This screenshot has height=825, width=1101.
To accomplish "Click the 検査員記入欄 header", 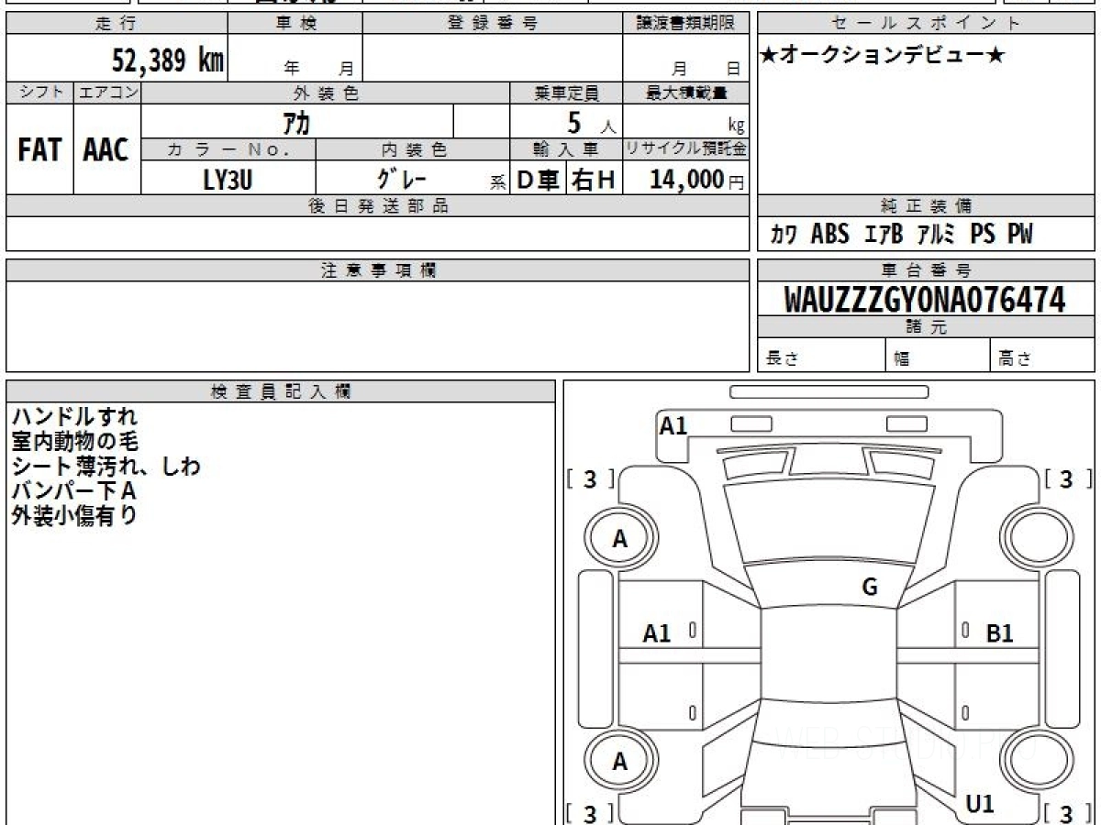I will [x=281, y=391].
